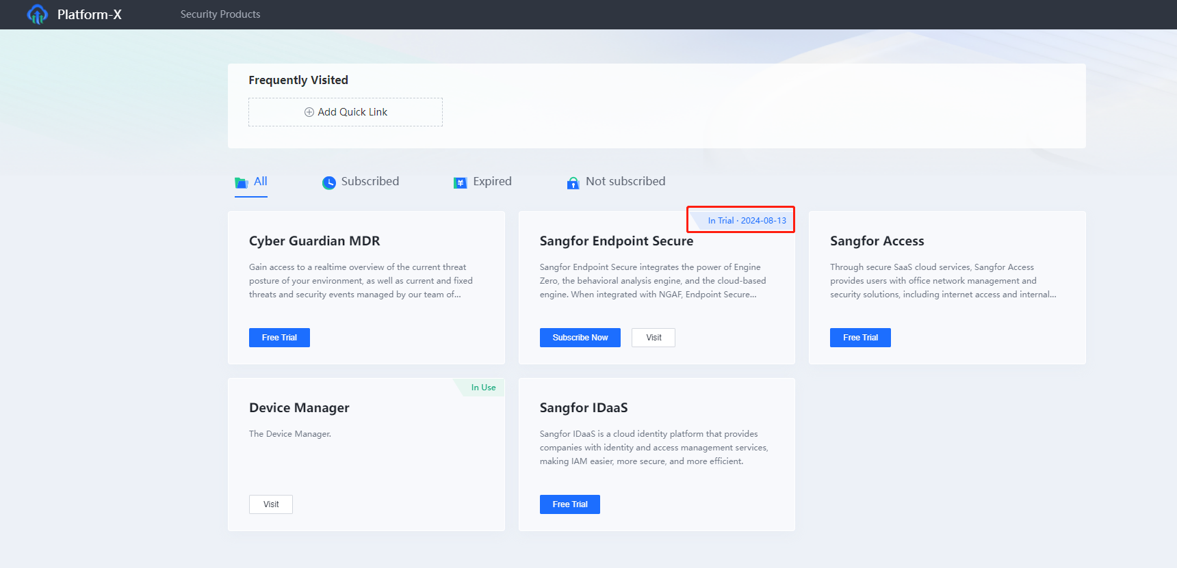Start Free Trial for Sangfor Access
This screenshot has width=1177, height=568.
tap(860, 338)
